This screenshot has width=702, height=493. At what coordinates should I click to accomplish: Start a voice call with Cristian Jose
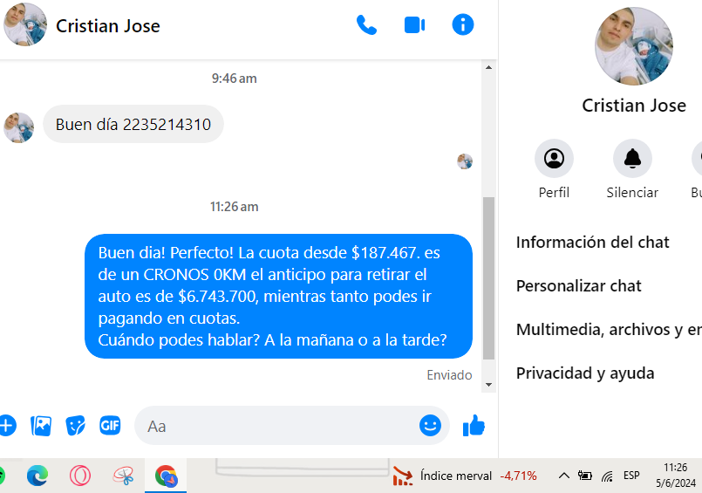tap(366, 25)
